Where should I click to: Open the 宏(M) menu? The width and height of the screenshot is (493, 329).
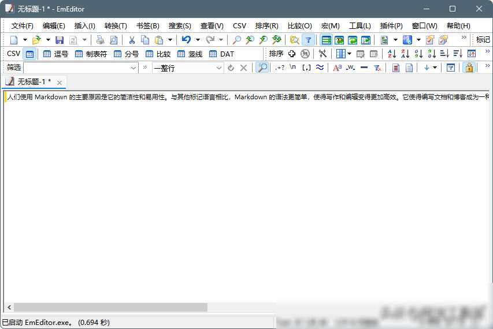click(x=330, y=26)
